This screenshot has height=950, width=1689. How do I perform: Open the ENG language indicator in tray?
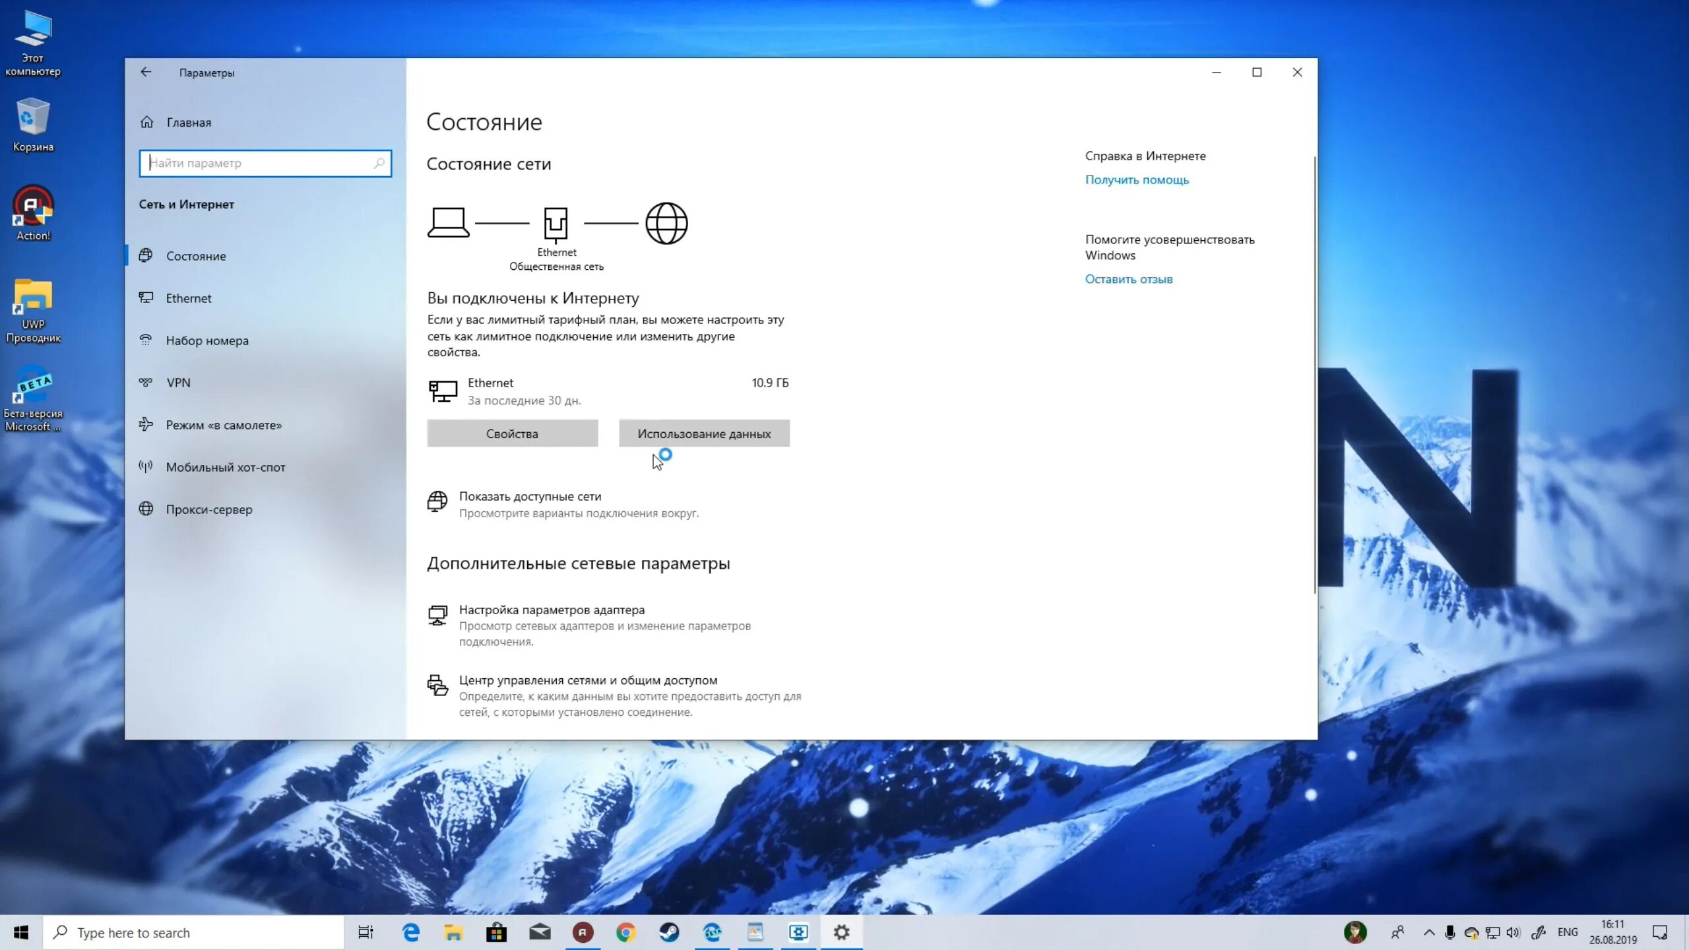pos(1566,932)
